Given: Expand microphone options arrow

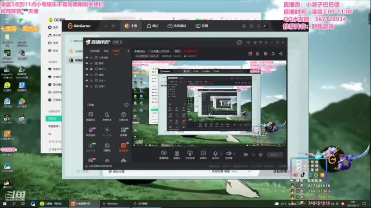Looking at the screenshot, I should [x=221, y=154].
